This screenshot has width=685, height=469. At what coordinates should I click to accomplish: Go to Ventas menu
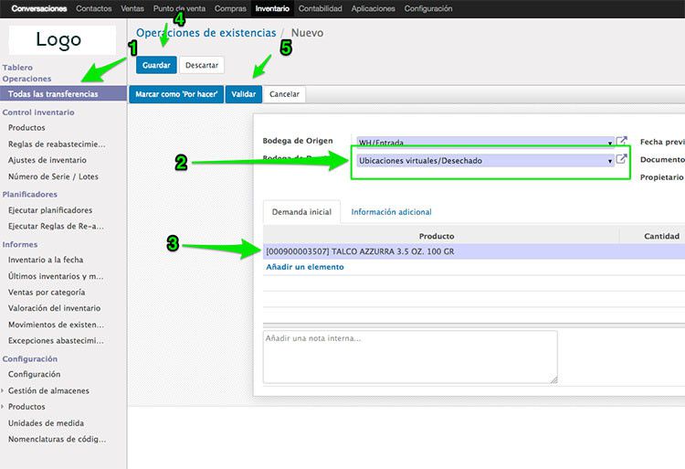pos(132,8)
